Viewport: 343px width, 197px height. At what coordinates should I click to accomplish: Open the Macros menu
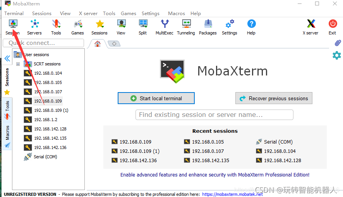point(176,13)
